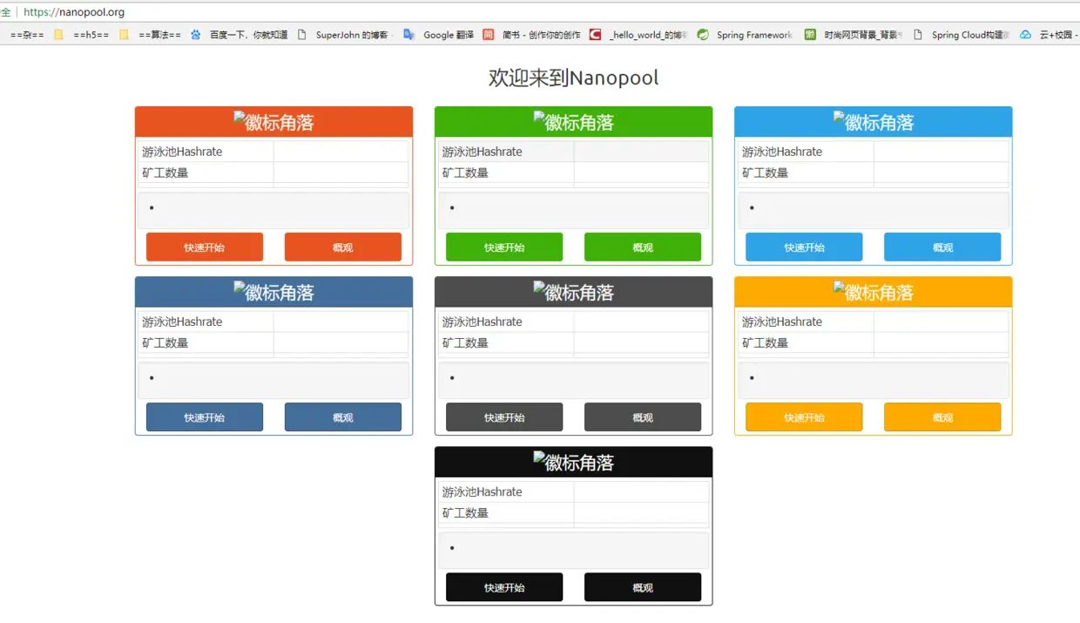Viewport: 1080px width, 623px height.
Task: Click the broken logo image in the red card
Action: point(273,122)
